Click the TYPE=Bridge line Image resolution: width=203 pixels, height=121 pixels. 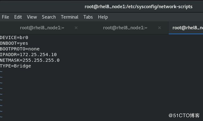pyautogui.click(x=16, y=66)
